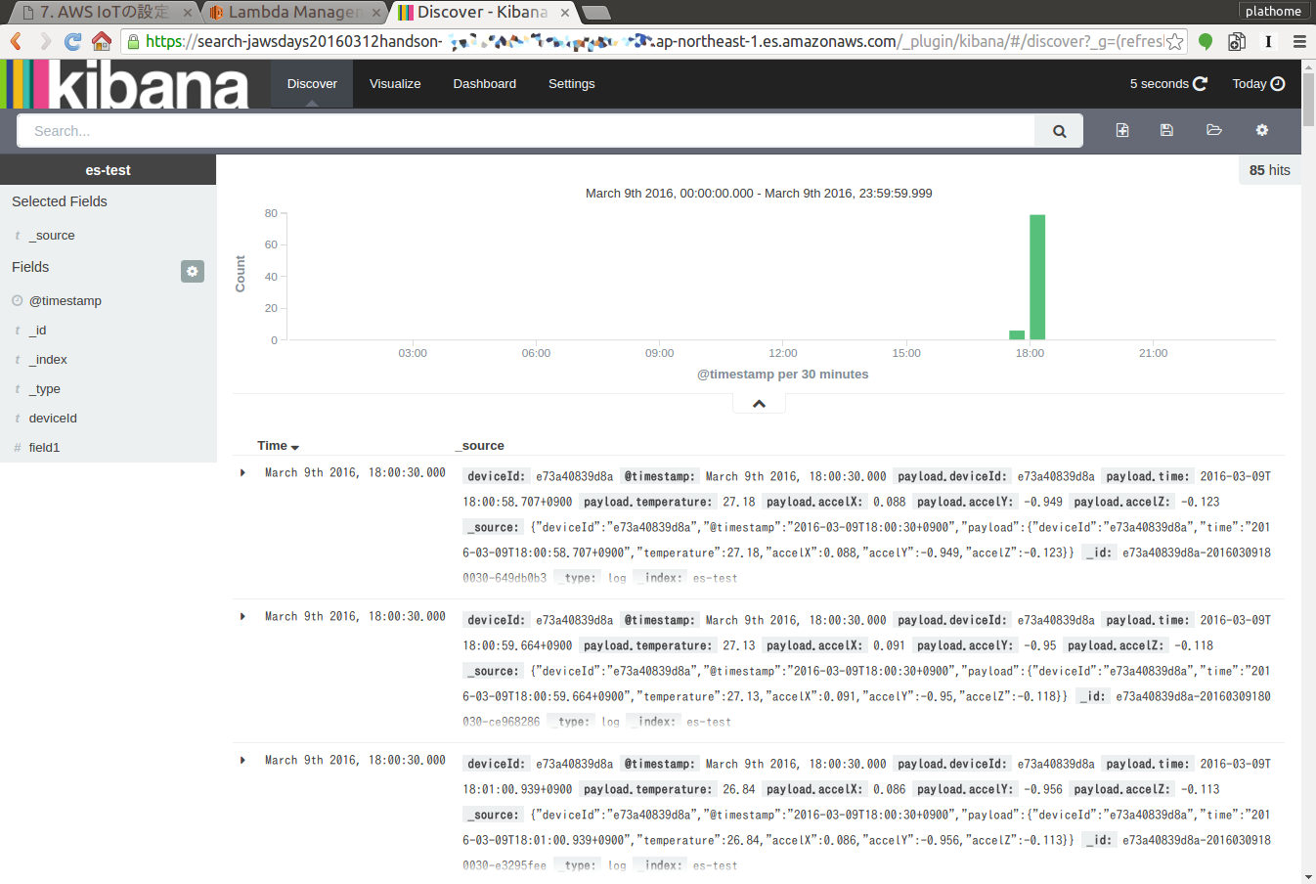Screen dimensions: 1316x884
Task: Click the 85 hits counter
Action: click(x=1269, y=170)
